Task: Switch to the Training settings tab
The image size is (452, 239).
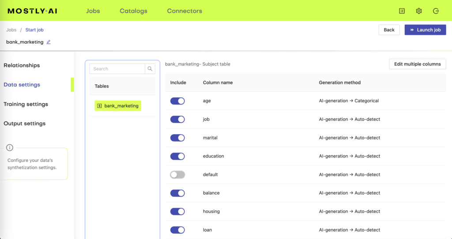Action: tap(26, 104)
